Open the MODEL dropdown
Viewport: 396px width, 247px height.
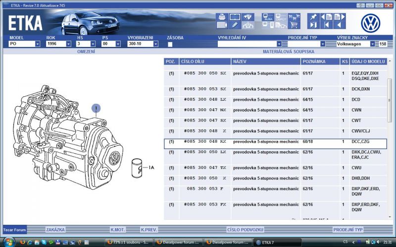point(38,44)
